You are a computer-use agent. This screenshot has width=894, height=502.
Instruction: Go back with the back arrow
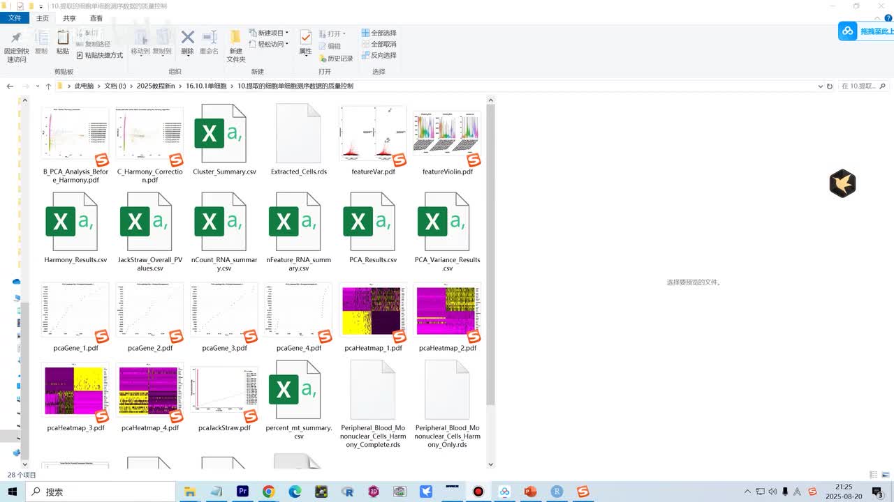tap(10, 86)
